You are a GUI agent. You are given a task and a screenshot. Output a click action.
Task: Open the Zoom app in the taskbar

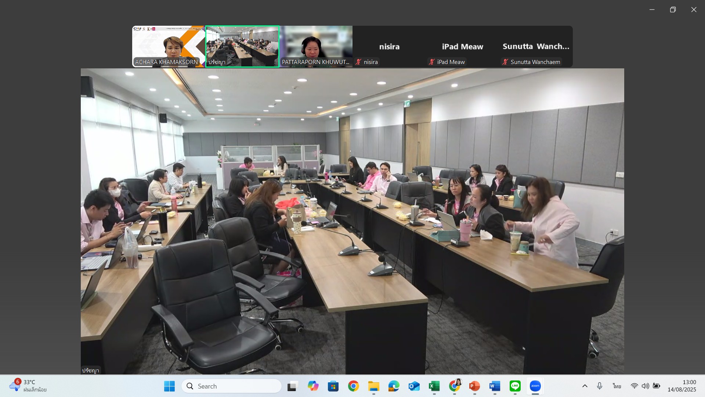pos(535,386)
